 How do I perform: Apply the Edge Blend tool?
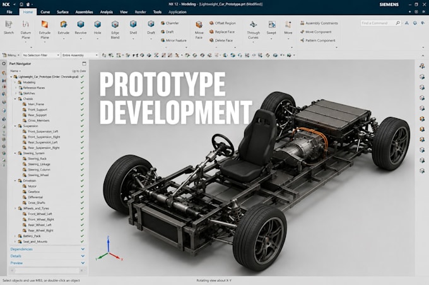coord(115,30)
